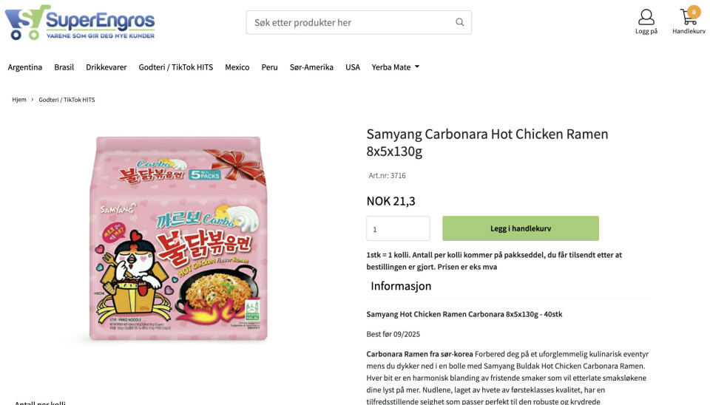Open the Logg på user icon
Screen dimensions: 710x405
click(646, 18)
